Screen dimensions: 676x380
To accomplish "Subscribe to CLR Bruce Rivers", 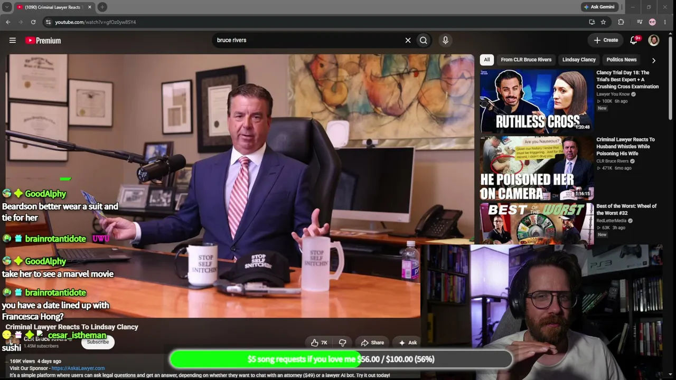I will (98, 342).
